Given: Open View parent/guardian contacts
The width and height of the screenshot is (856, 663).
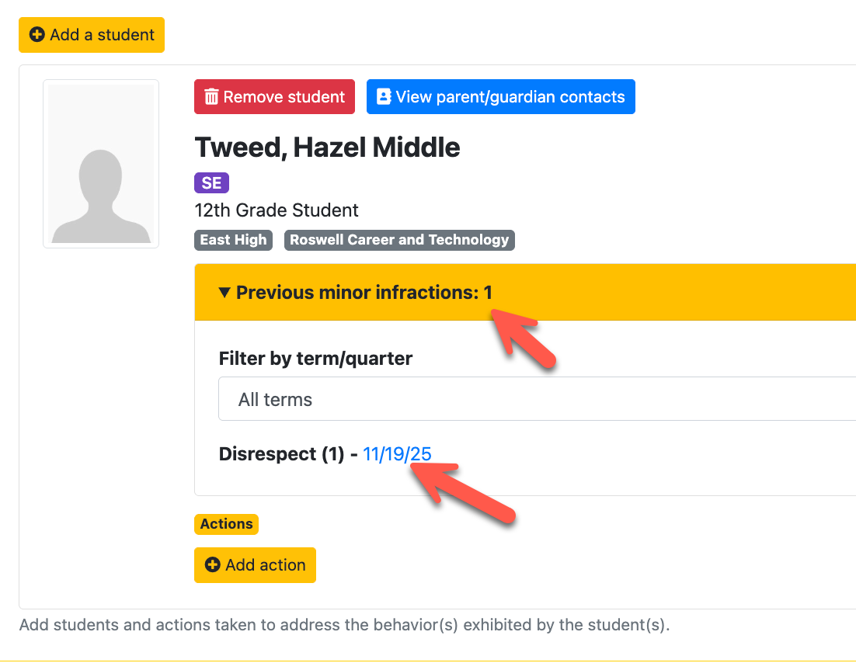Looking at the screenshot, I should point(500,96).
